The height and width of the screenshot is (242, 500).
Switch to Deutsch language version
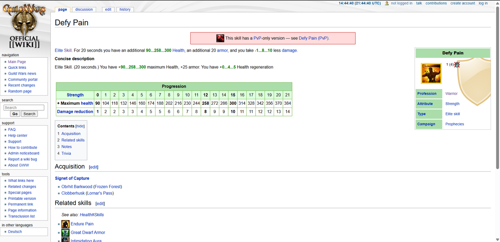click(x=15, y=231)
